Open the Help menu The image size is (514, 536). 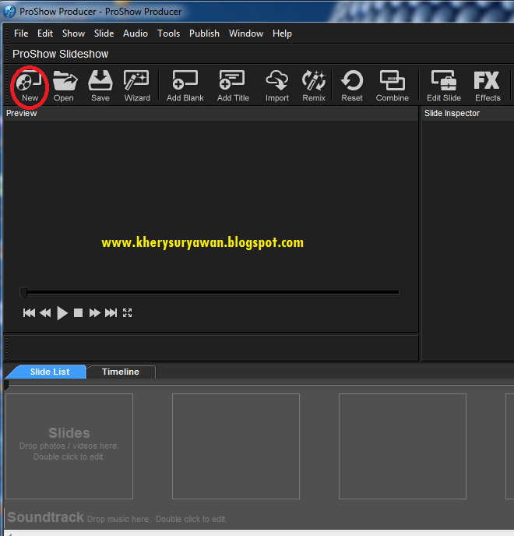click(282, 33)
